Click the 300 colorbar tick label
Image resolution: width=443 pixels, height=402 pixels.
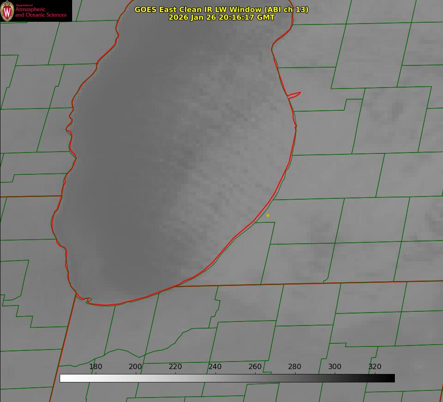335,367
